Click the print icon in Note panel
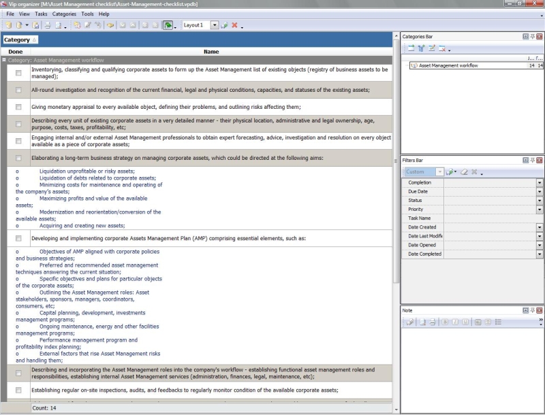This screenshot has height=415, width=545. point(432,322)
